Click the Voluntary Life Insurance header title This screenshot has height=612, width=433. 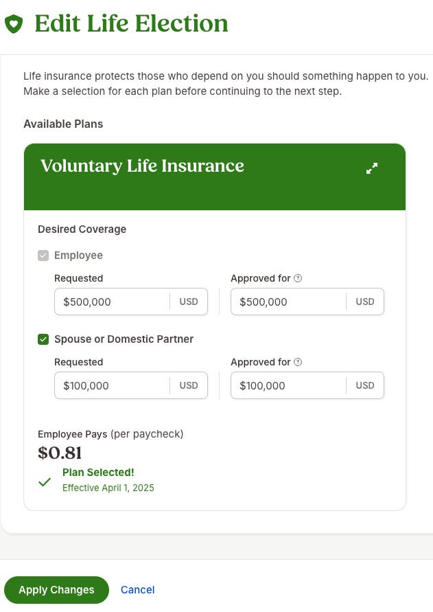[x=142, y=166]
